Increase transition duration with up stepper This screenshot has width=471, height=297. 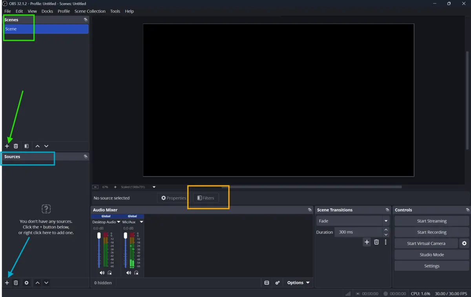point(386,230)
